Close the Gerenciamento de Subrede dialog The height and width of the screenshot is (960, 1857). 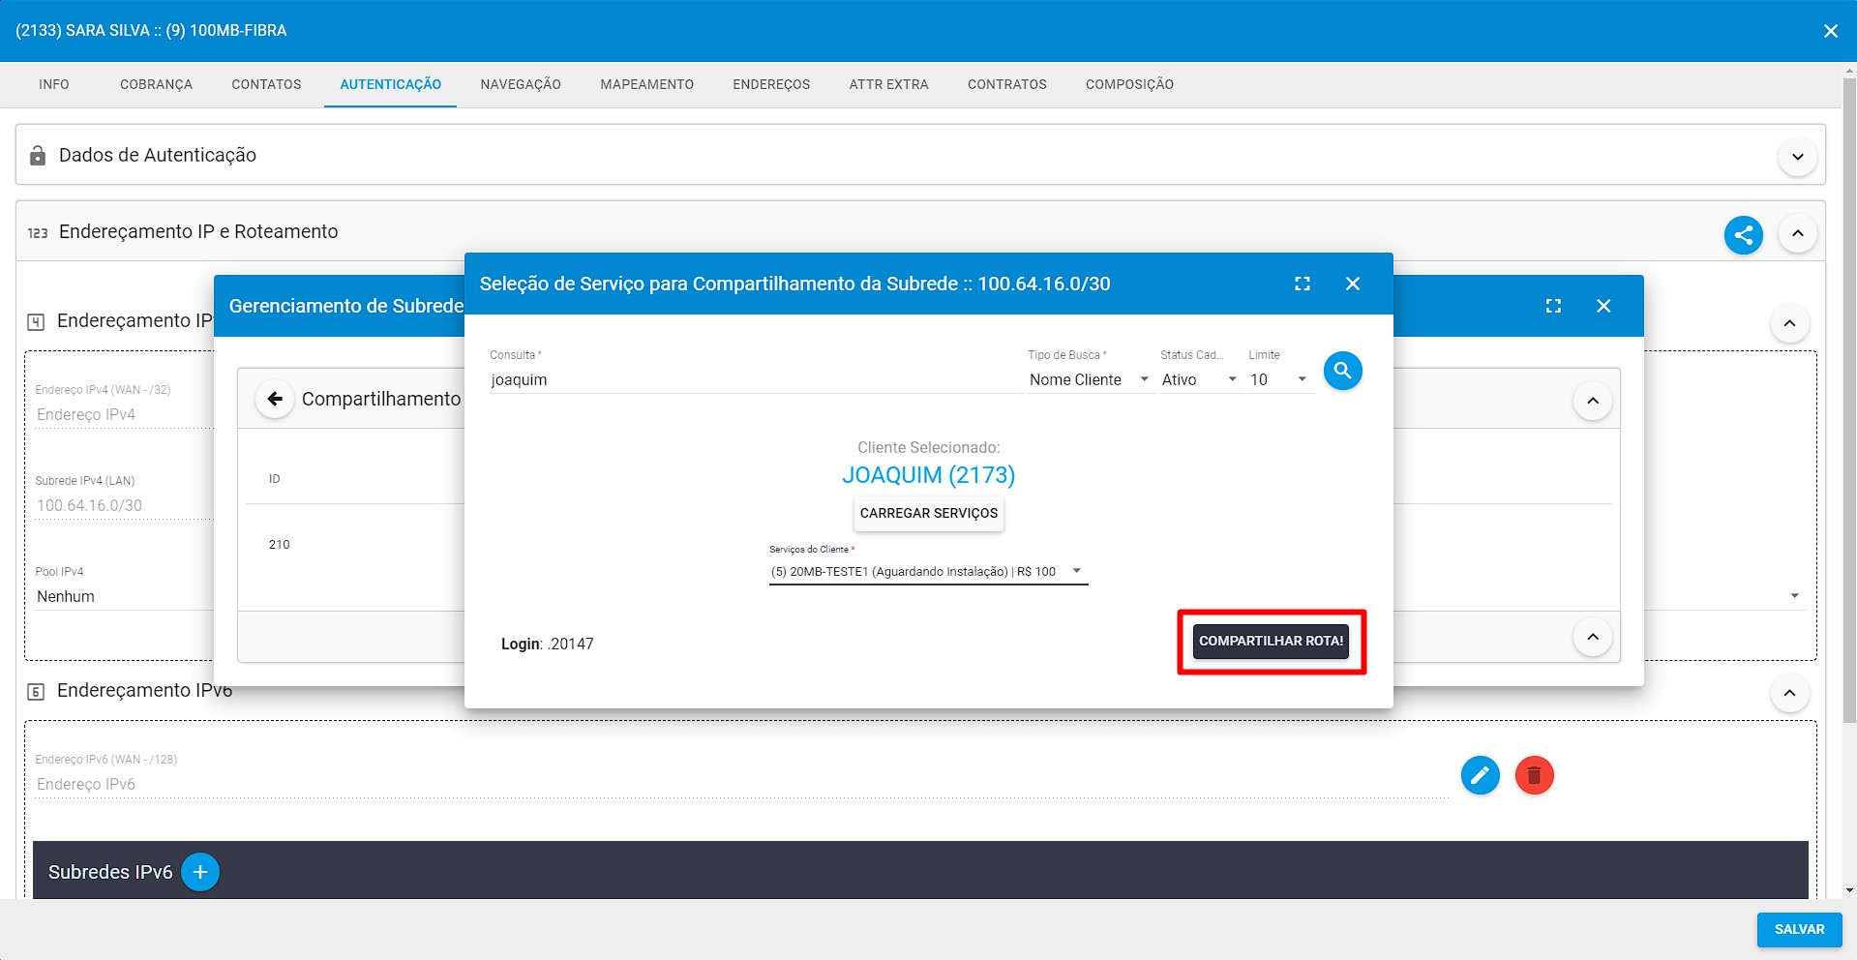(x=1603, y=306)
